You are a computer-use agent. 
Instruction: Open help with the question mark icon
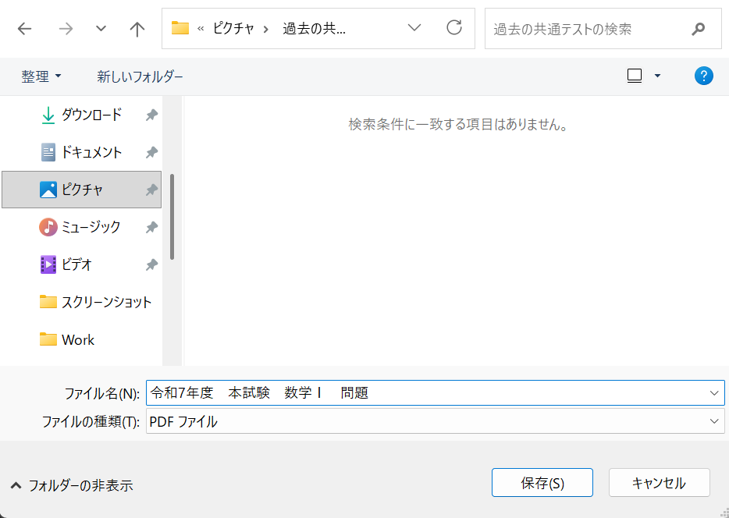(704, 76)
